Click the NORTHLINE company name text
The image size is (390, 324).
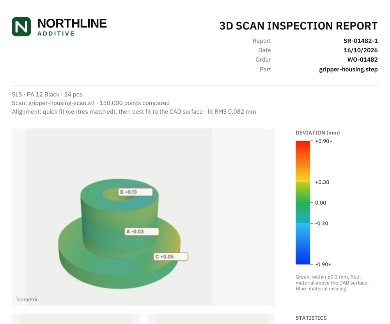pos(72,23)
